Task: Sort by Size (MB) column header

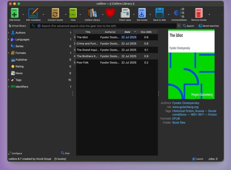Action: (146, 32)
